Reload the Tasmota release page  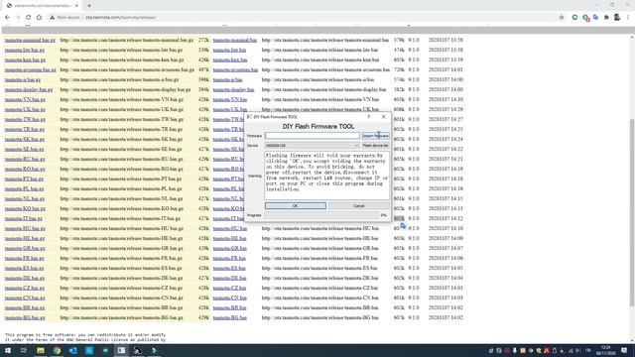(x=29, y=18)
